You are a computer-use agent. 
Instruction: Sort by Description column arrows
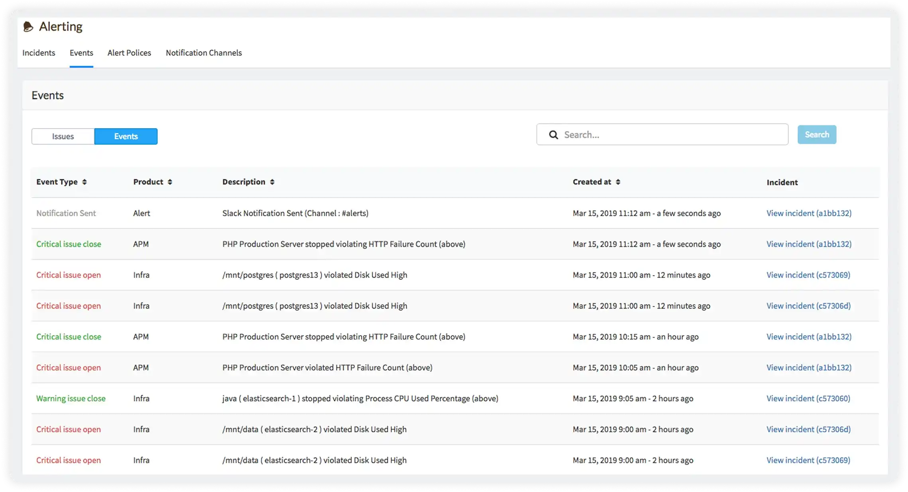[x=272, y=182]
